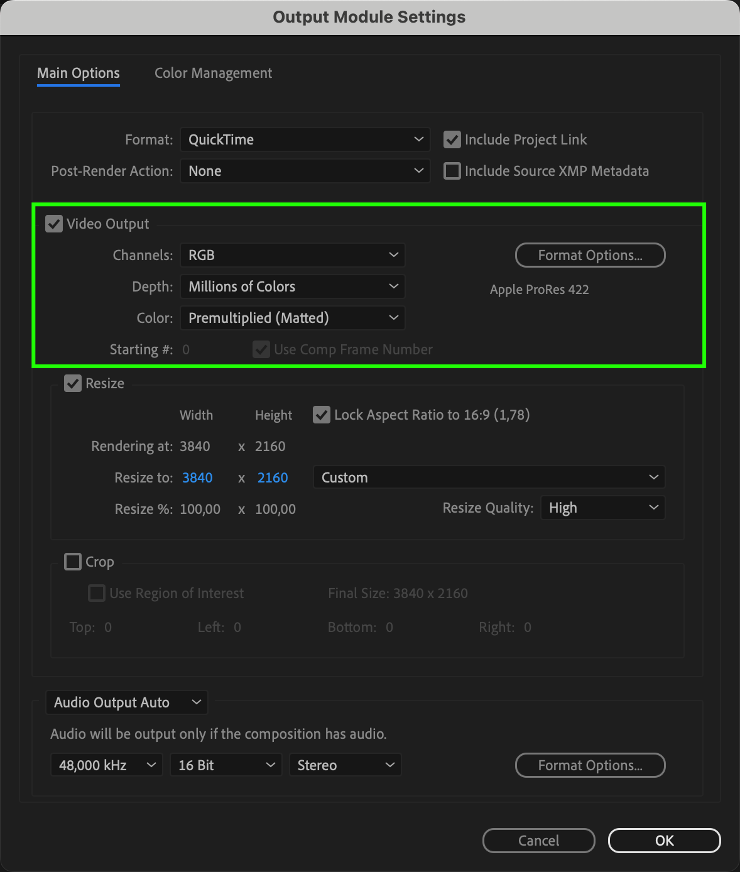The width and height of the screenshot is (740, 872).
Task: Disable the Resize checkbox
Action: (73, 383)
